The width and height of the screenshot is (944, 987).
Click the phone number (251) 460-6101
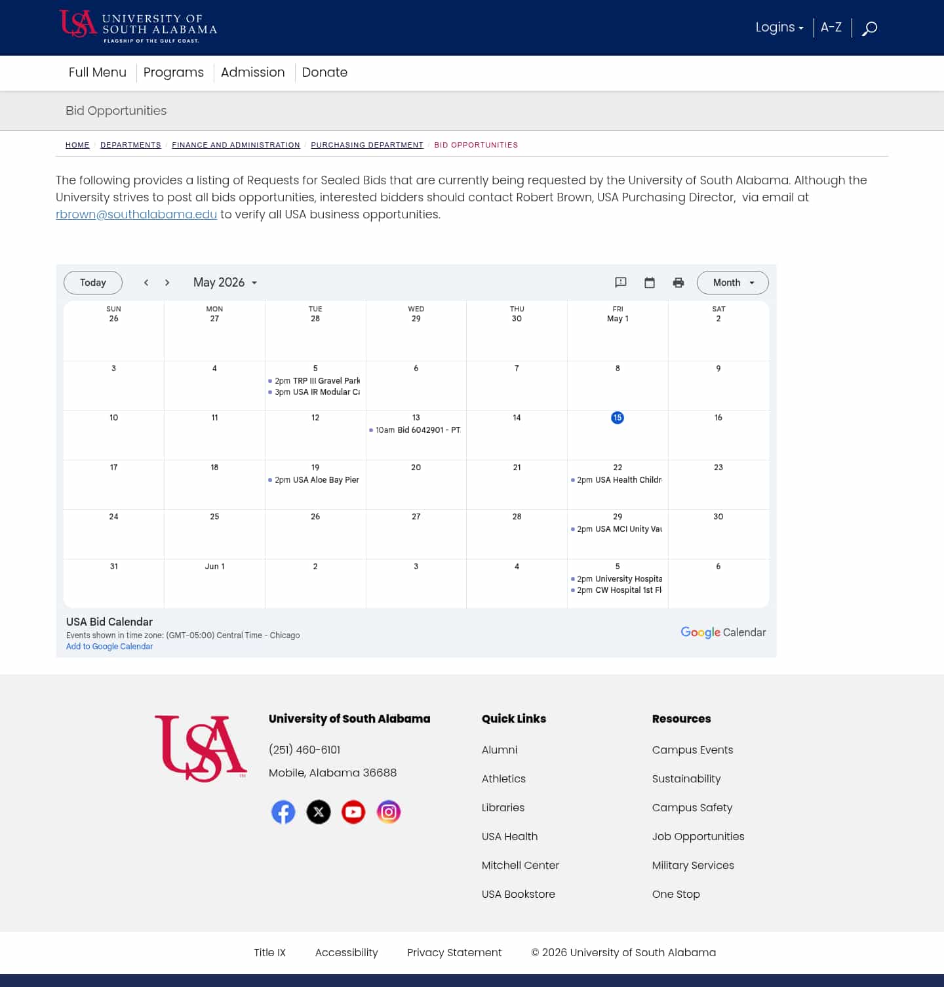point(304,750)
